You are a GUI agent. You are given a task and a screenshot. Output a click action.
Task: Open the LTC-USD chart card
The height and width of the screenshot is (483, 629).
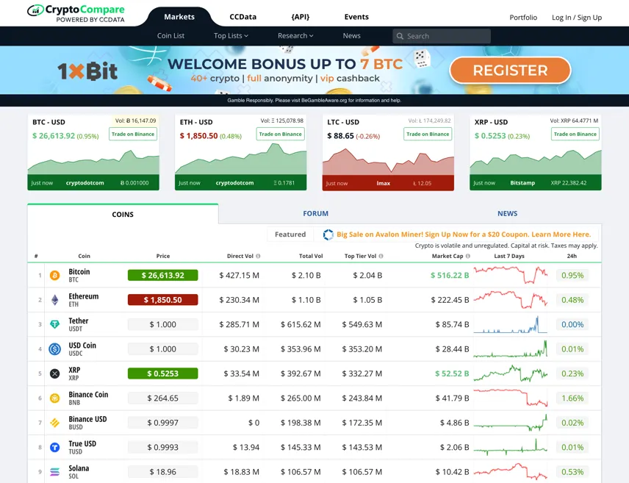click(388, 153)
